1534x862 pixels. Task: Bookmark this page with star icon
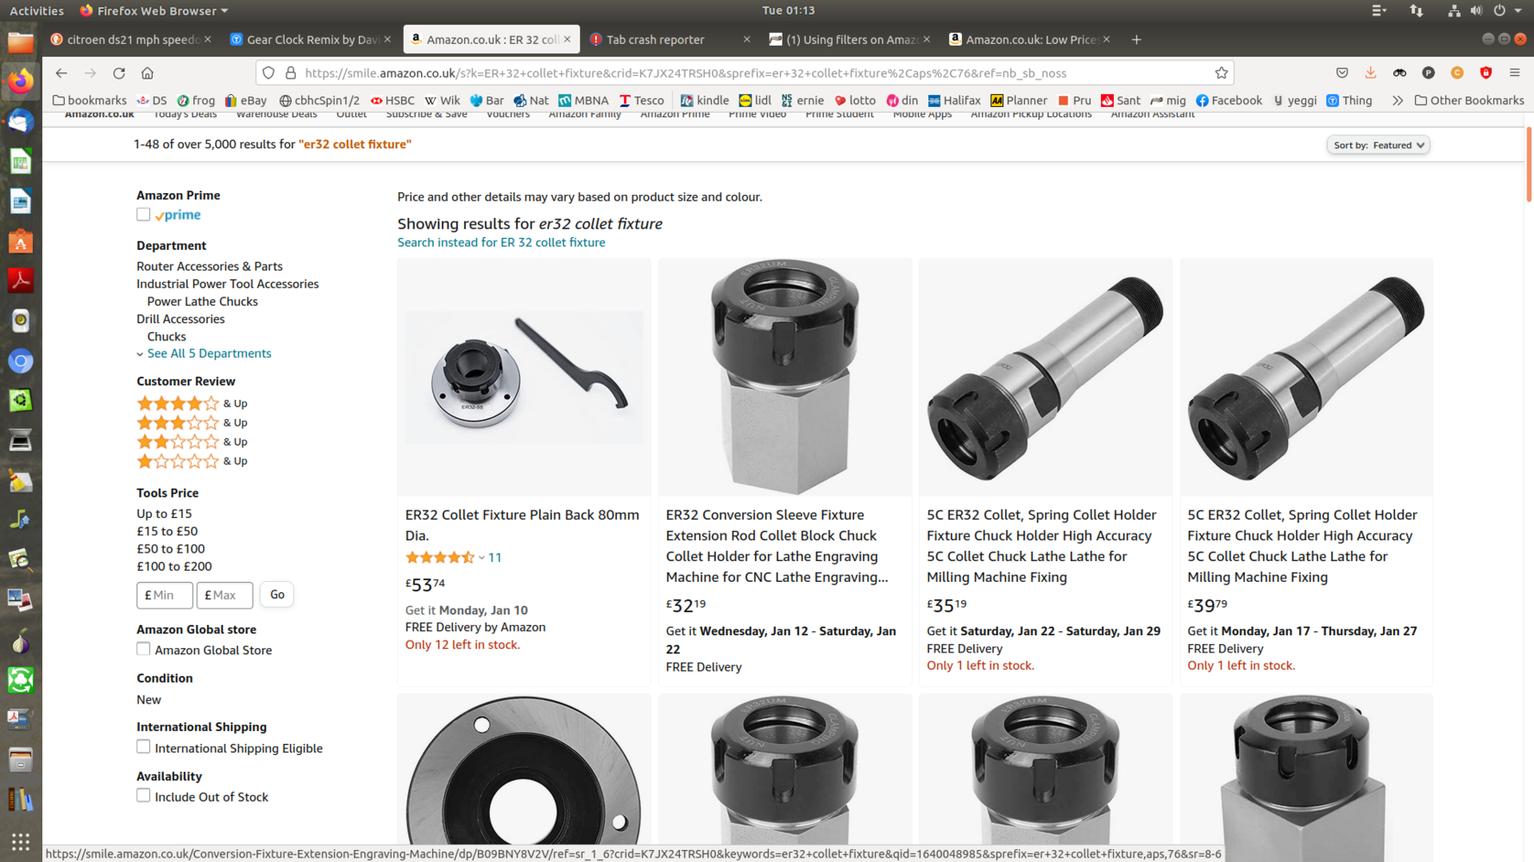click(1221, 73)
